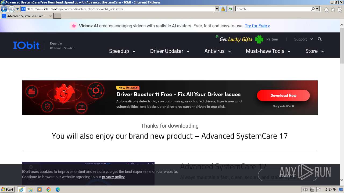Screen dimensions: 344x193
Task: Open Microsoft Edge from the taskbar
Action: (x=58, y=190)
